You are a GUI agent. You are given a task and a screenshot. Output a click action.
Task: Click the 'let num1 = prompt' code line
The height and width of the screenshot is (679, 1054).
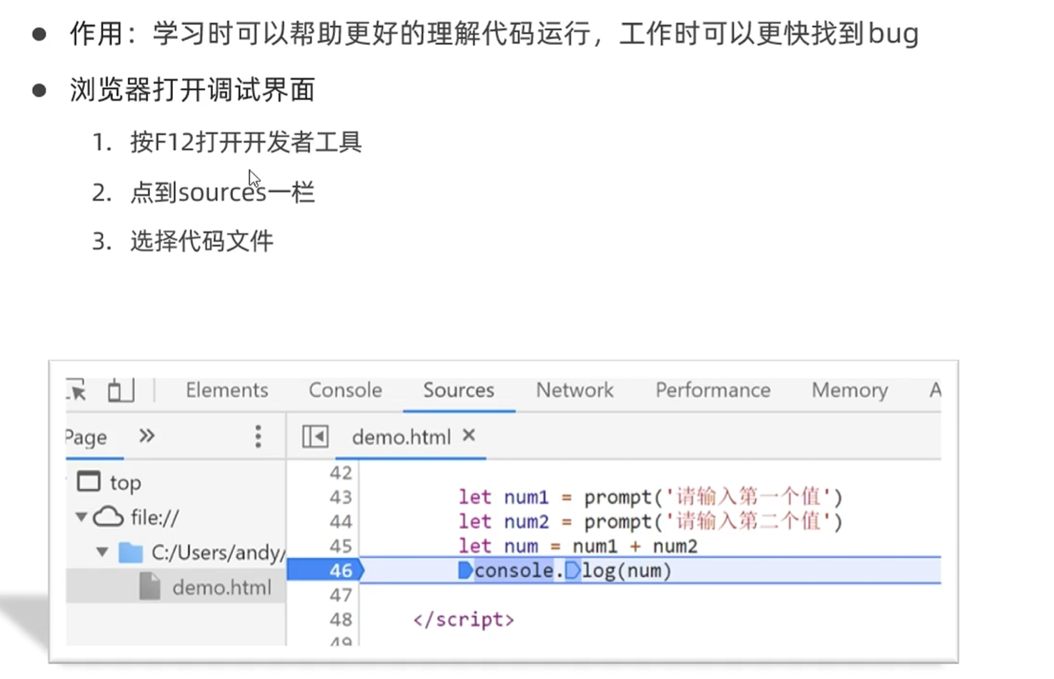650,496
